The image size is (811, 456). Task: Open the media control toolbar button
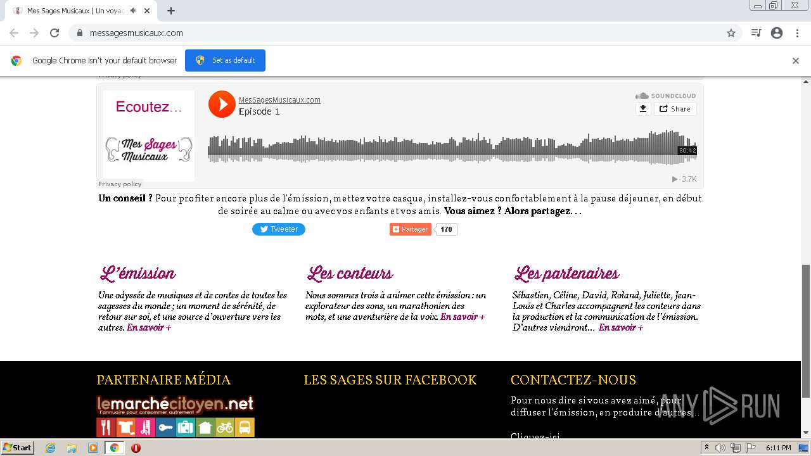click(x=756, y=33)
